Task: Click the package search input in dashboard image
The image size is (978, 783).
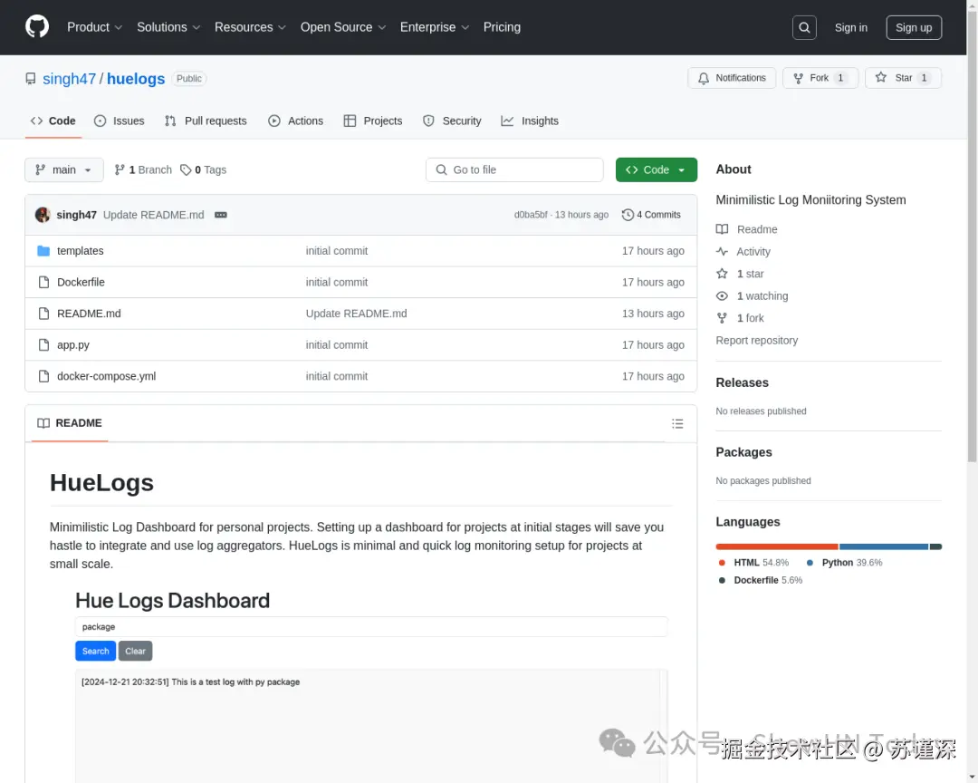Action: click(x=371, y=627)
